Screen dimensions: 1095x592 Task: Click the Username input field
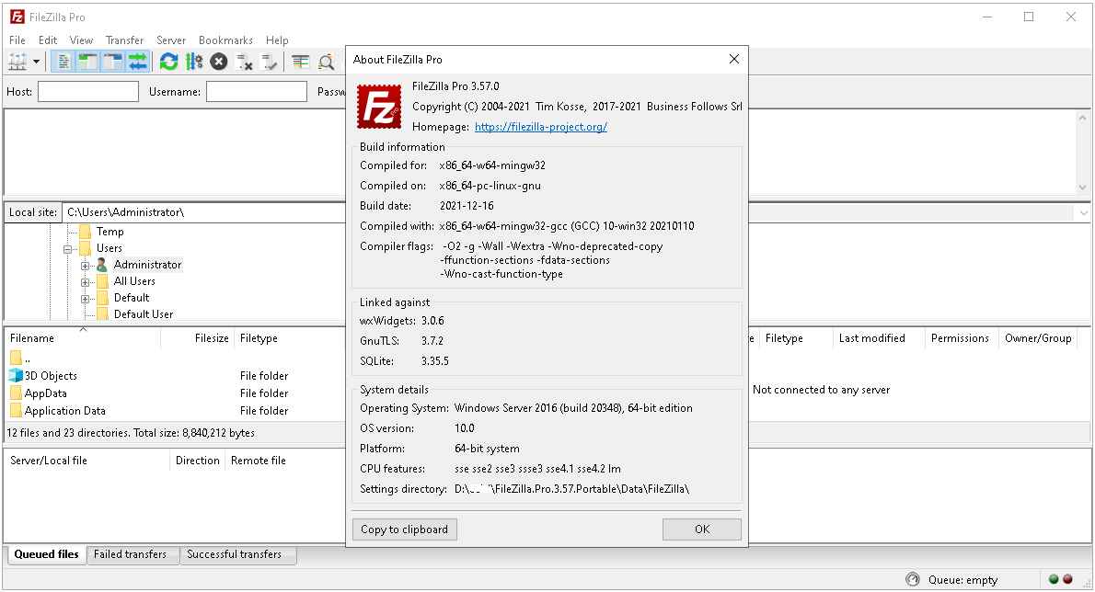(x=257, y=91)
